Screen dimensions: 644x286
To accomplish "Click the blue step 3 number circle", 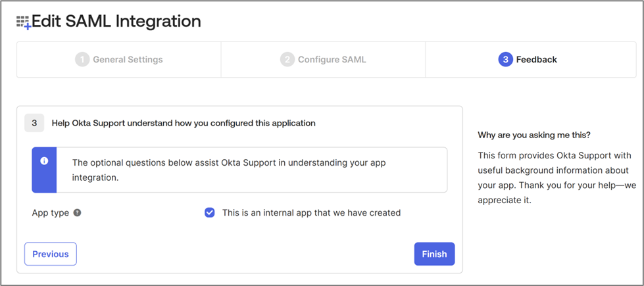I will (505, 60).
